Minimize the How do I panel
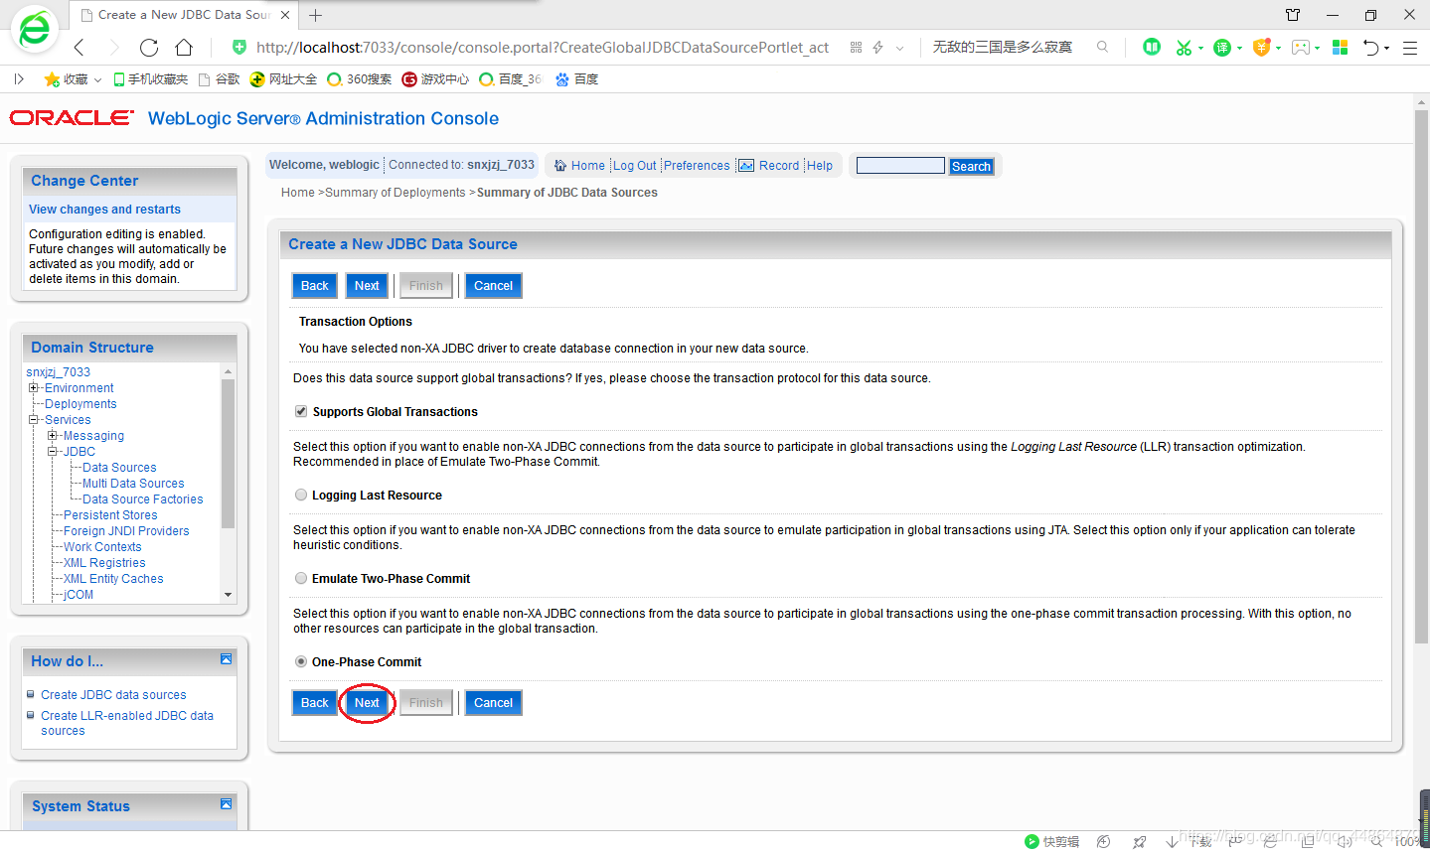 [x=226, y=659]
